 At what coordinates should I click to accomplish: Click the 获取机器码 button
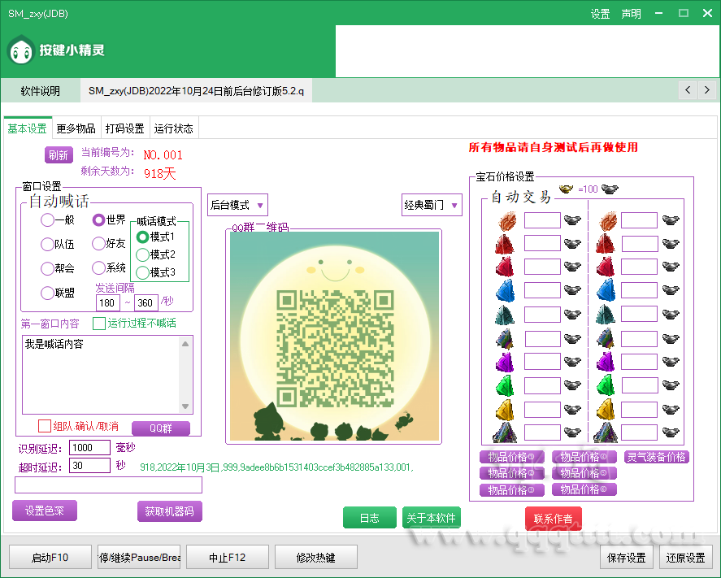click(x=170, y=511)
